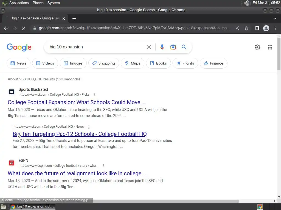281x210 pixels.
Task: Click the scroll right arrow at bottom
Action: point(275,201)
